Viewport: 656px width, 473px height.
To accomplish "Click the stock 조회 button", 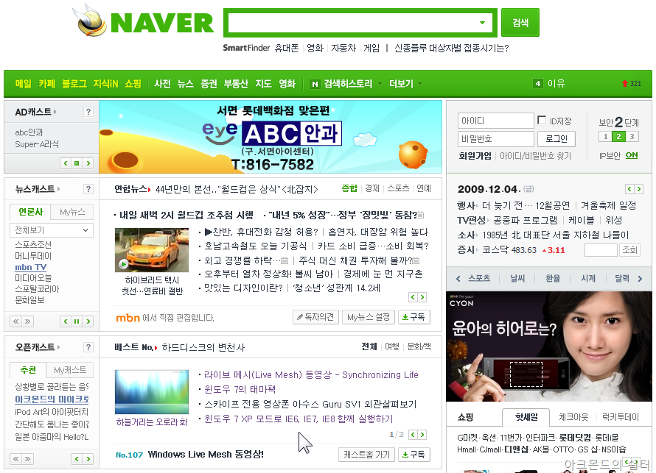I will click(x=629, y=250).
